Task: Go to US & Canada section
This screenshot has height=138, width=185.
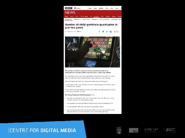Action: pyautogui.click(x=84, y=16)
